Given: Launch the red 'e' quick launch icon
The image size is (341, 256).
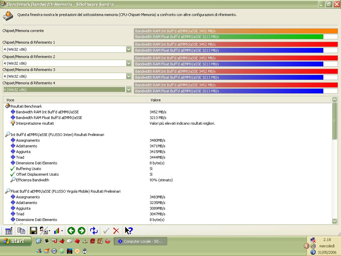Looking at the screenshot, I should (93, 241).
